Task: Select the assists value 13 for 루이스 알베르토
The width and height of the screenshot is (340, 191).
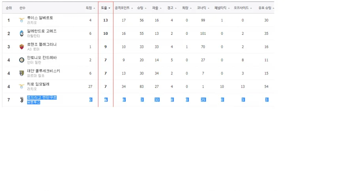Action: (x=106, y=20)
